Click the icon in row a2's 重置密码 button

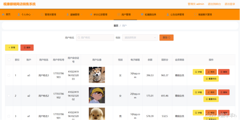click(207, 99)
